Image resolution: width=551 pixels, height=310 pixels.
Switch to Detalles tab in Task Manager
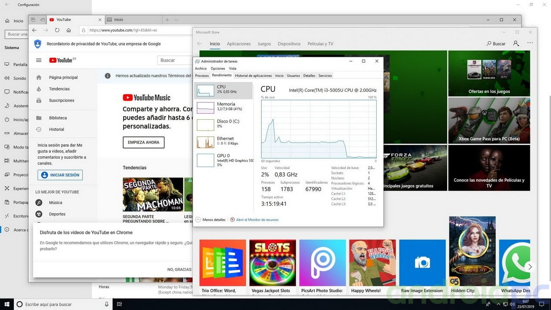click(x=309, y=76)
